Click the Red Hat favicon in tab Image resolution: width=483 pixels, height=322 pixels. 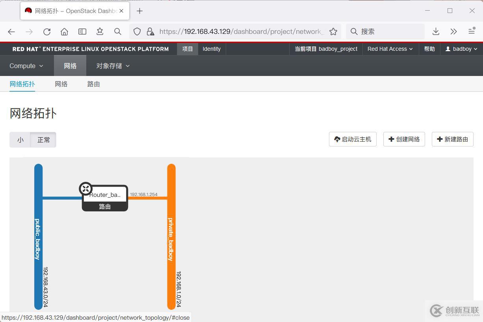tap(28, 11)
